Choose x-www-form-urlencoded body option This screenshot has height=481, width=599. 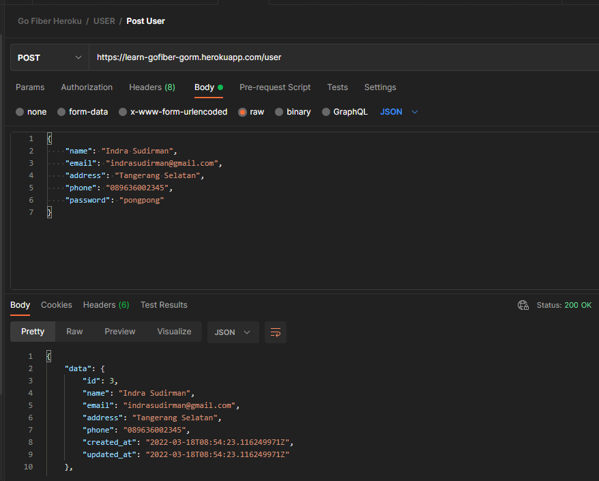tap(123, 112)
